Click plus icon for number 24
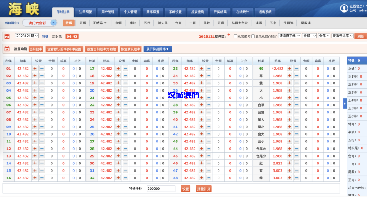Viewport: 367px width, 197px height. pyautogui.click(x=118, y=119)
